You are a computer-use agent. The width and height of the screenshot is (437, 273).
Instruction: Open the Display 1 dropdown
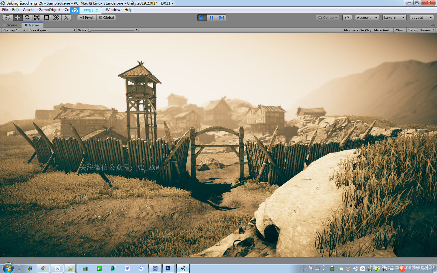tap(14, 30)
